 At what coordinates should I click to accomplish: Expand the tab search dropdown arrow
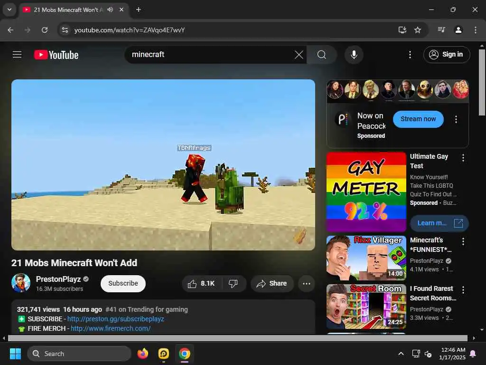9,10
